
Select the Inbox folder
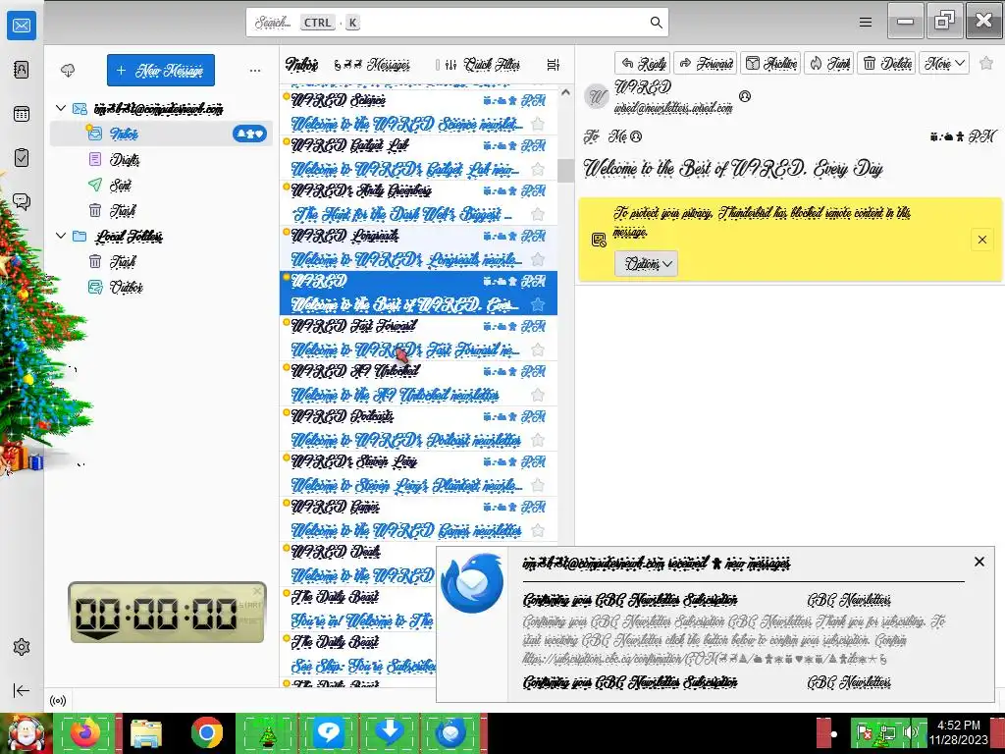pos(162,134)
